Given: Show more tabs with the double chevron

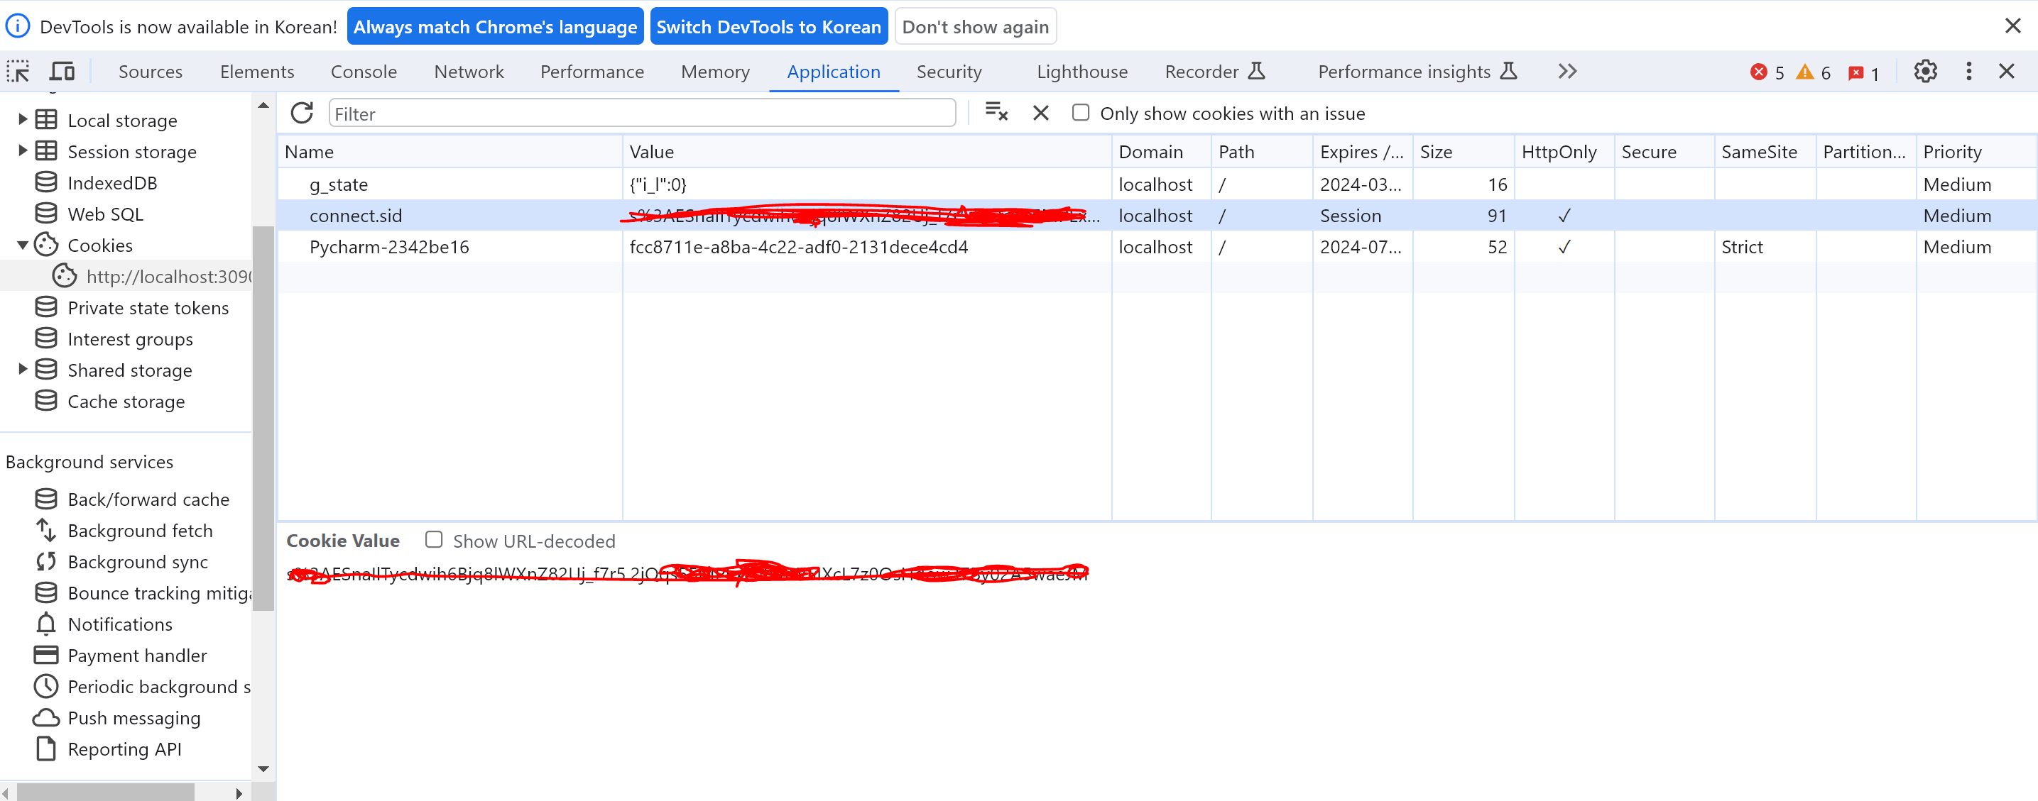Looking at the screenshot, I should point(1566,71).
